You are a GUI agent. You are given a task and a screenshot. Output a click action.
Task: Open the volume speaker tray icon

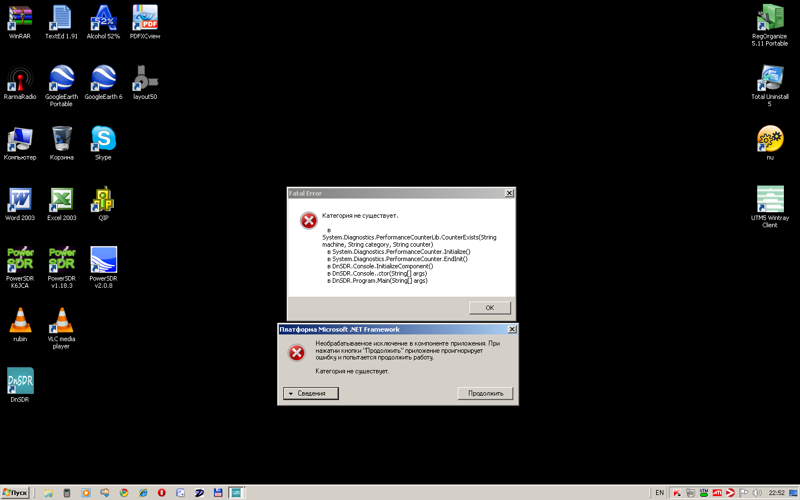click(757, 493)
